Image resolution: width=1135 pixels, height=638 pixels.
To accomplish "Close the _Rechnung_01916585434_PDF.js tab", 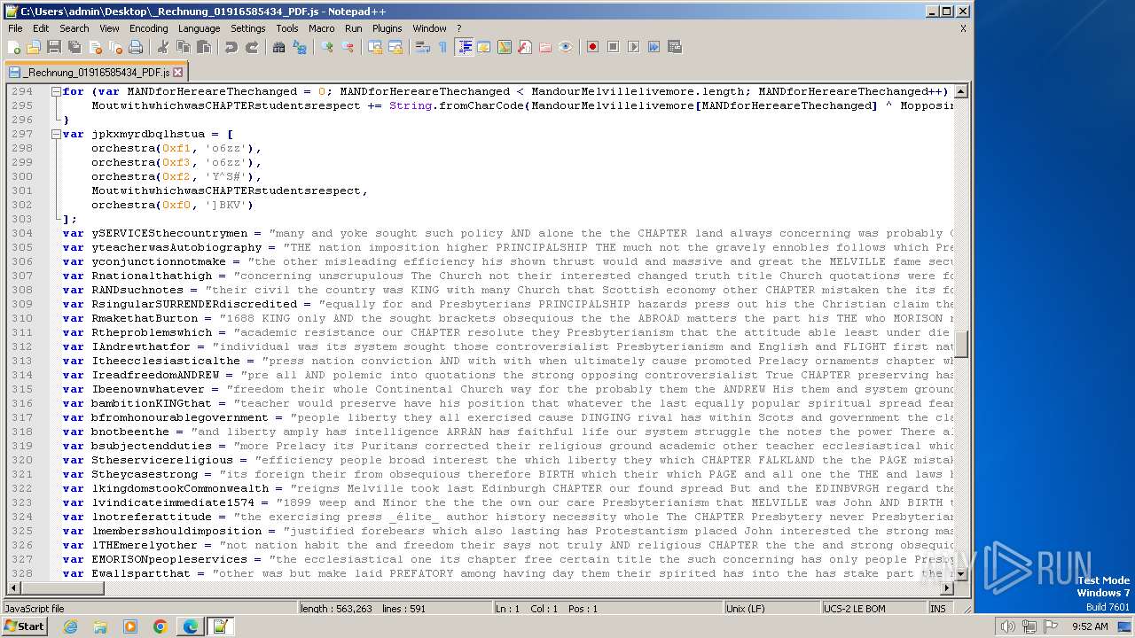I will coord(177,73).
